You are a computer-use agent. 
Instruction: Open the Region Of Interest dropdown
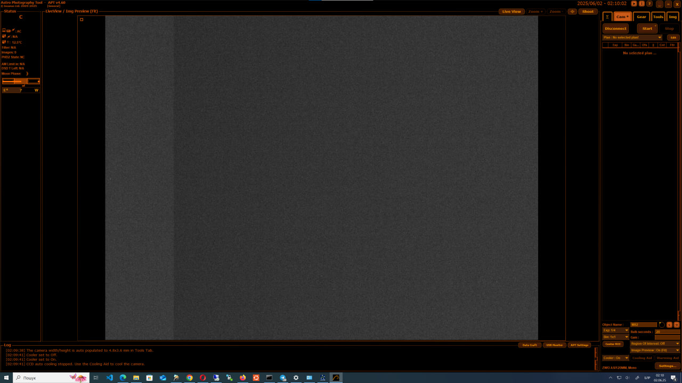click(655, 344)
